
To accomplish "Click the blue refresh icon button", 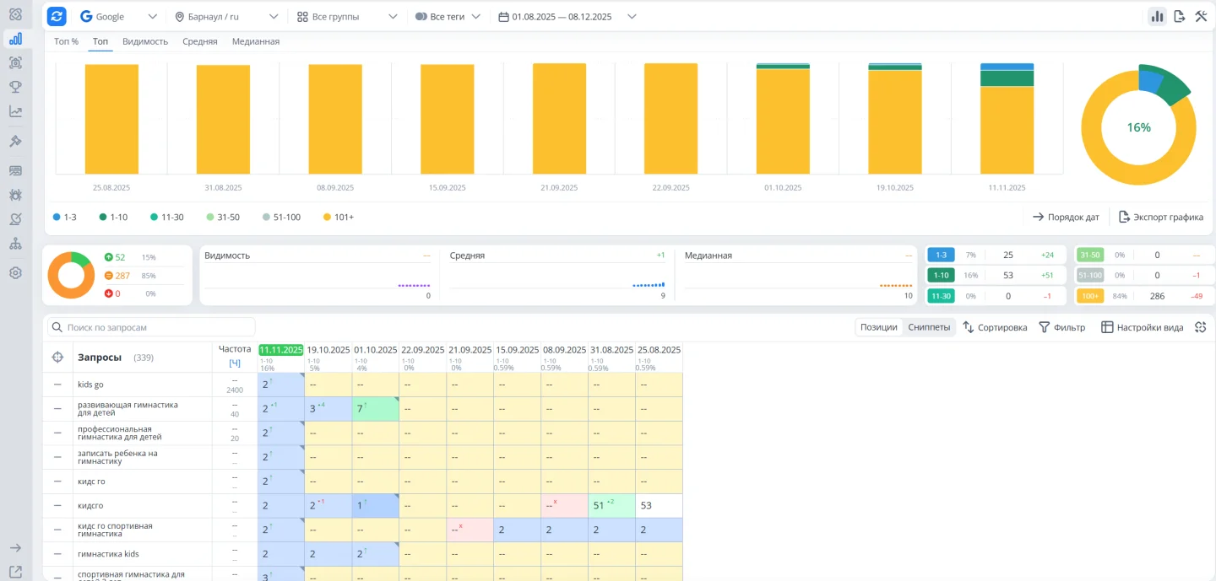I will pos(57,16).
